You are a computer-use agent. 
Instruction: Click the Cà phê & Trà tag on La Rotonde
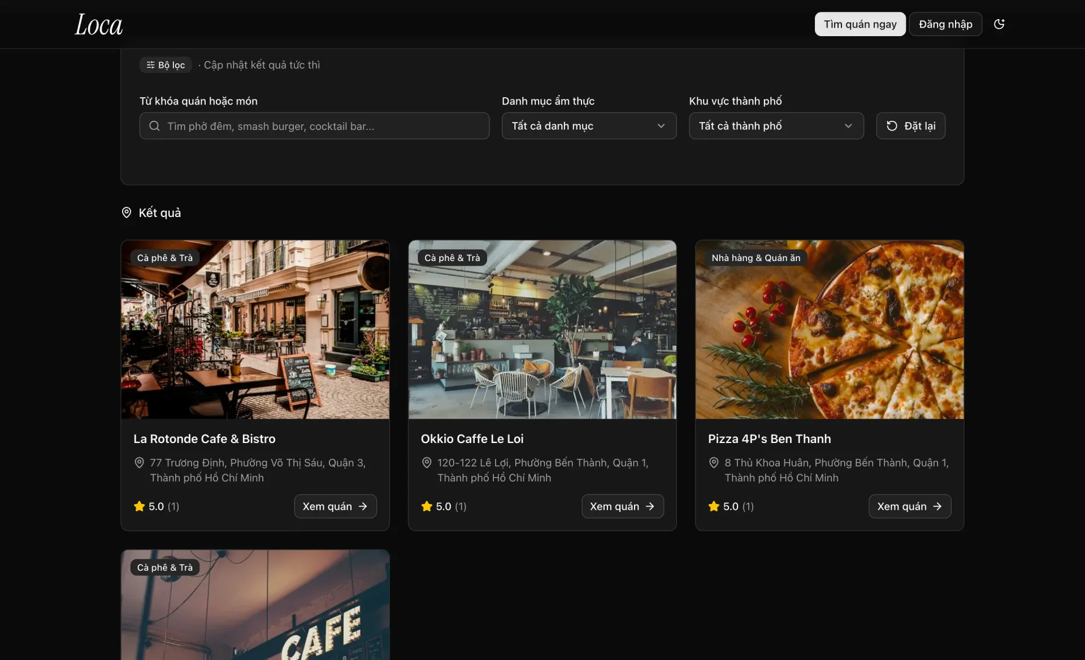pyautogui.click(x=164, y=258)
